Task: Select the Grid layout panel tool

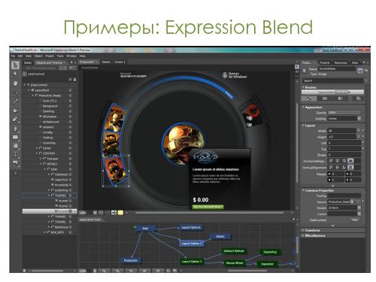Action: pyautogui.click(x=16, y=146)
